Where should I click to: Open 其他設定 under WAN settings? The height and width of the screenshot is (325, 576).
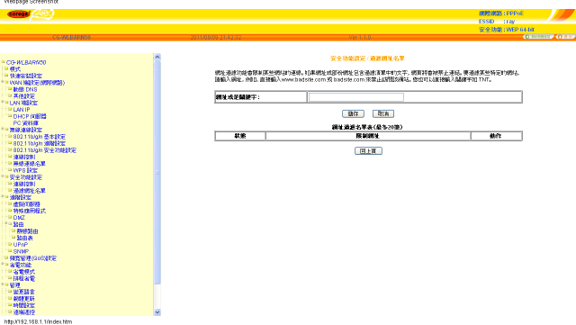point(24,96)
